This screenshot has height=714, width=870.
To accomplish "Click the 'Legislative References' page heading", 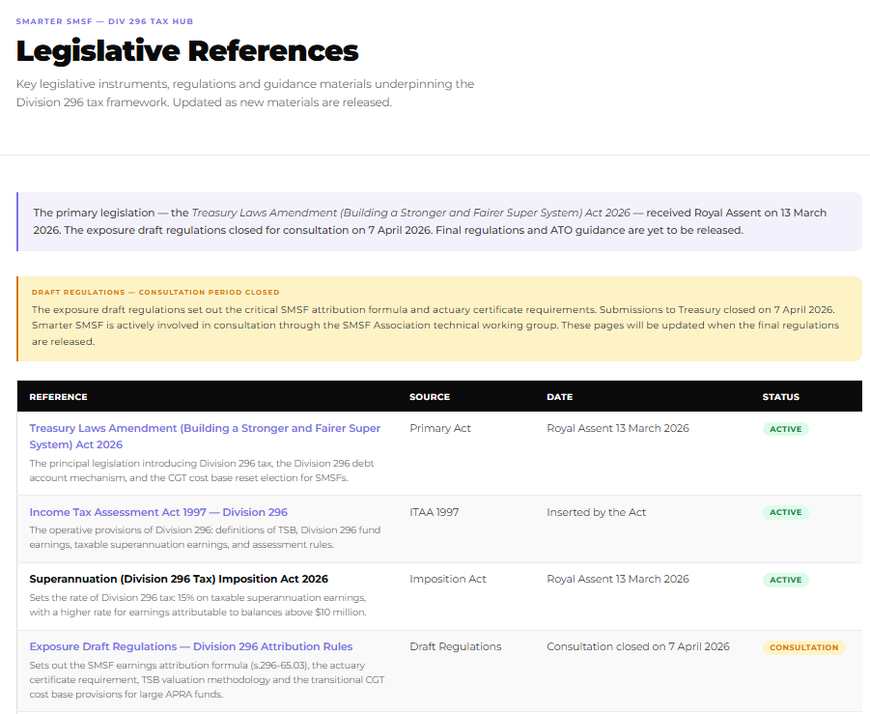I will click(187, 50).
